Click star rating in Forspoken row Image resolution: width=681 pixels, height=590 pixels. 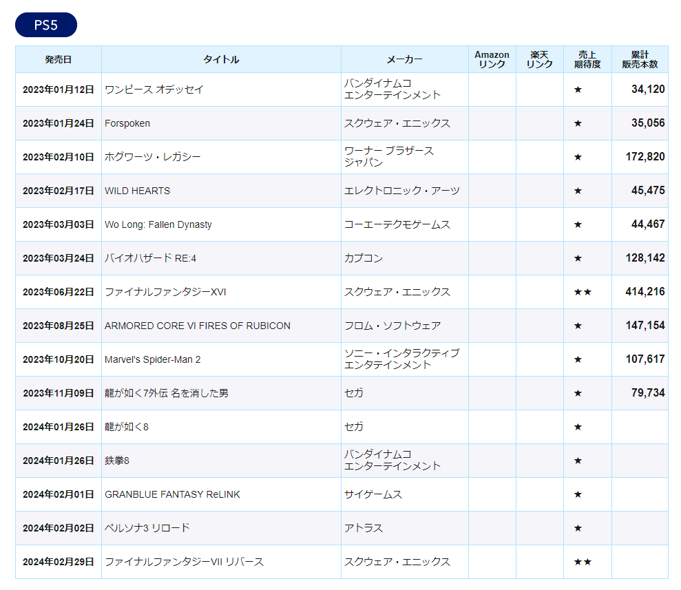(578, 123)
